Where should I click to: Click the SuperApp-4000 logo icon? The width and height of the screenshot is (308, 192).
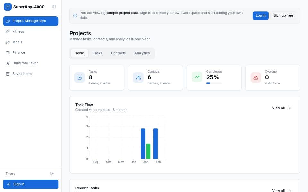pyautogui.click(x=8, y=7)
